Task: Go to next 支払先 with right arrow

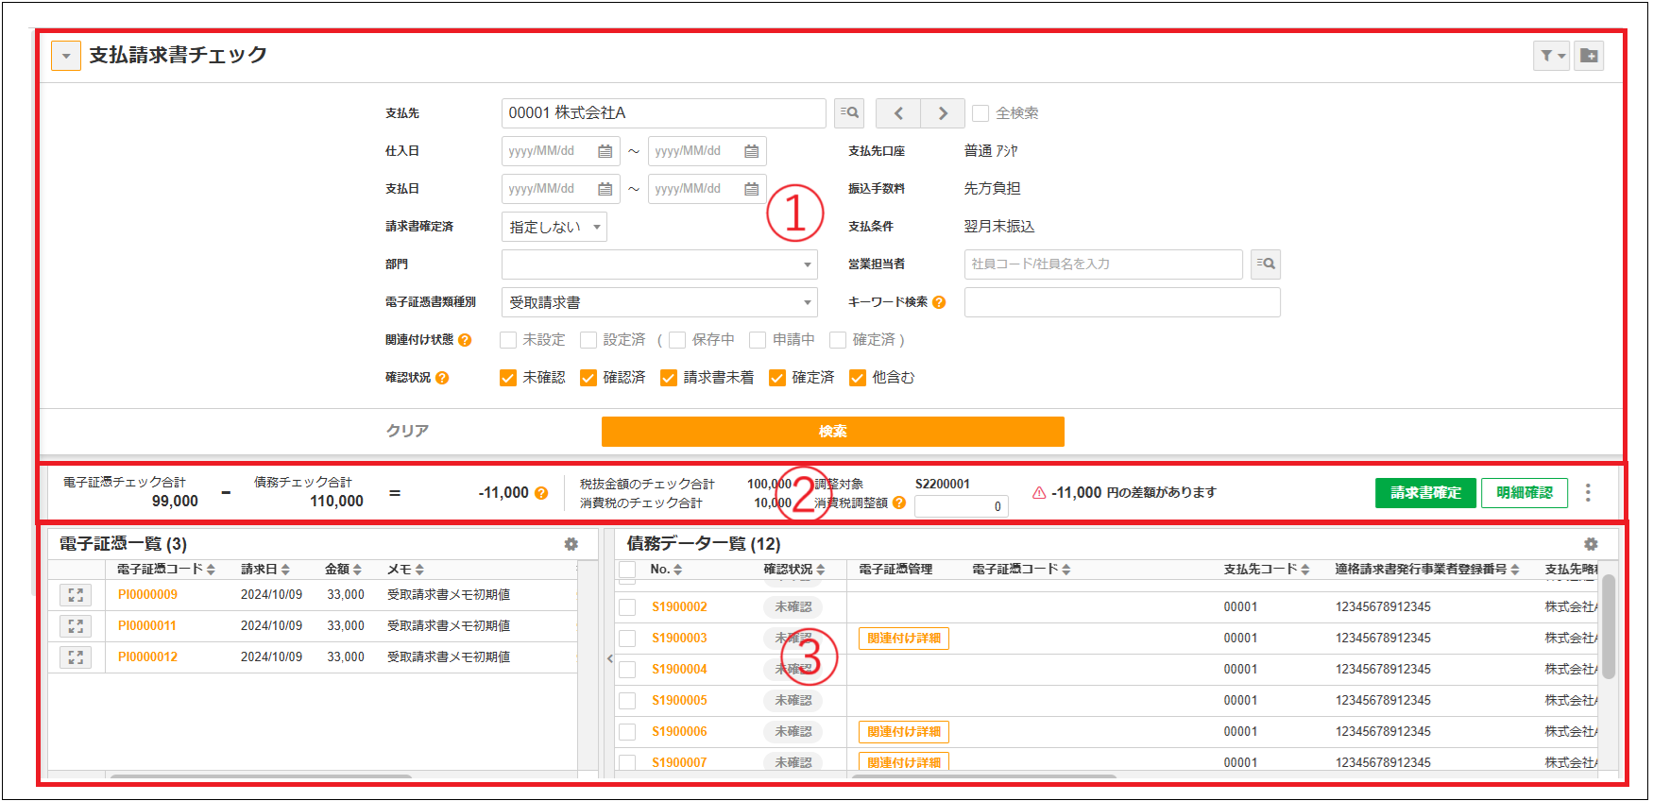Action: click(942, 113)
